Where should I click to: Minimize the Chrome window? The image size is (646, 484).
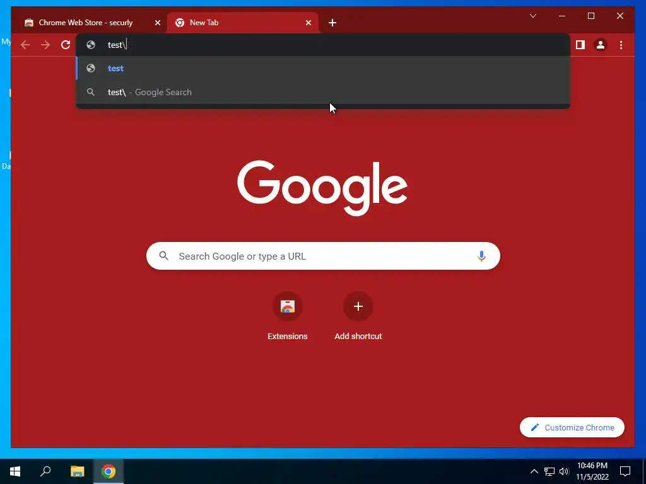point(562,16)
